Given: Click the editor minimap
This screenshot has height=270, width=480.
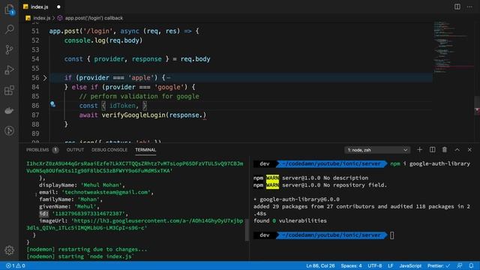Looking at the screenshot, I should coord(453,47).
